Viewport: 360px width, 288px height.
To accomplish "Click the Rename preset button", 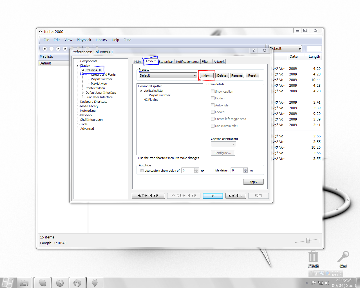I will tap(237, 75).
